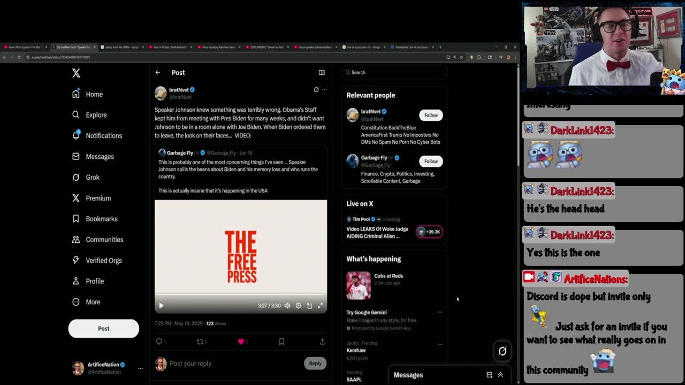Unlike the post via the pink heart
The width and height of the screenshot is (685, 385).
coord(241,342)
